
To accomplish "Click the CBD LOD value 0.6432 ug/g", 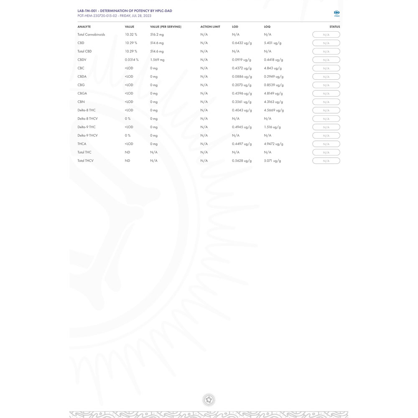I will click(242, 43).
